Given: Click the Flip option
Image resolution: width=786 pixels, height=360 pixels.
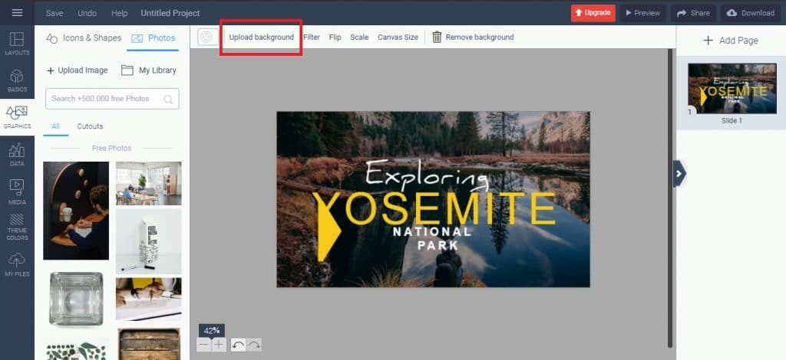Looking at the screenshot, I should [x=335, y=37].
